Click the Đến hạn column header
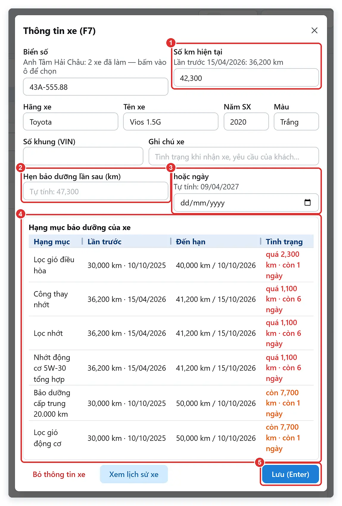Viewport: 342px width, 506px height. coord(190,241)
